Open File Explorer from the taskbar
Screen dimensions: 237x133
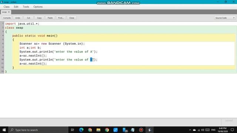[99, 130]
